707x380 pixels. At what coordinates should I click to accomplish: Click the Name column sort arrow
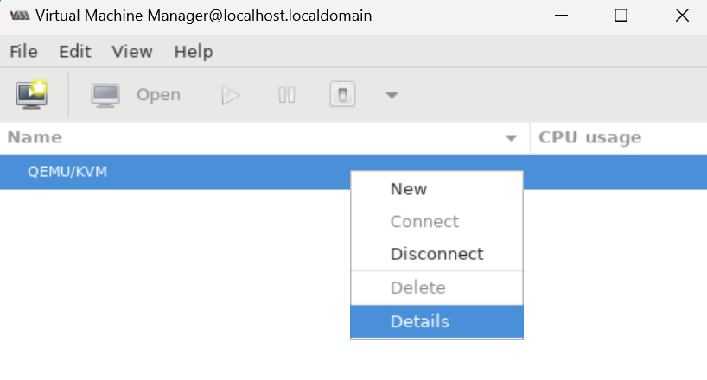pyautogui.click(x=511, y=138)
